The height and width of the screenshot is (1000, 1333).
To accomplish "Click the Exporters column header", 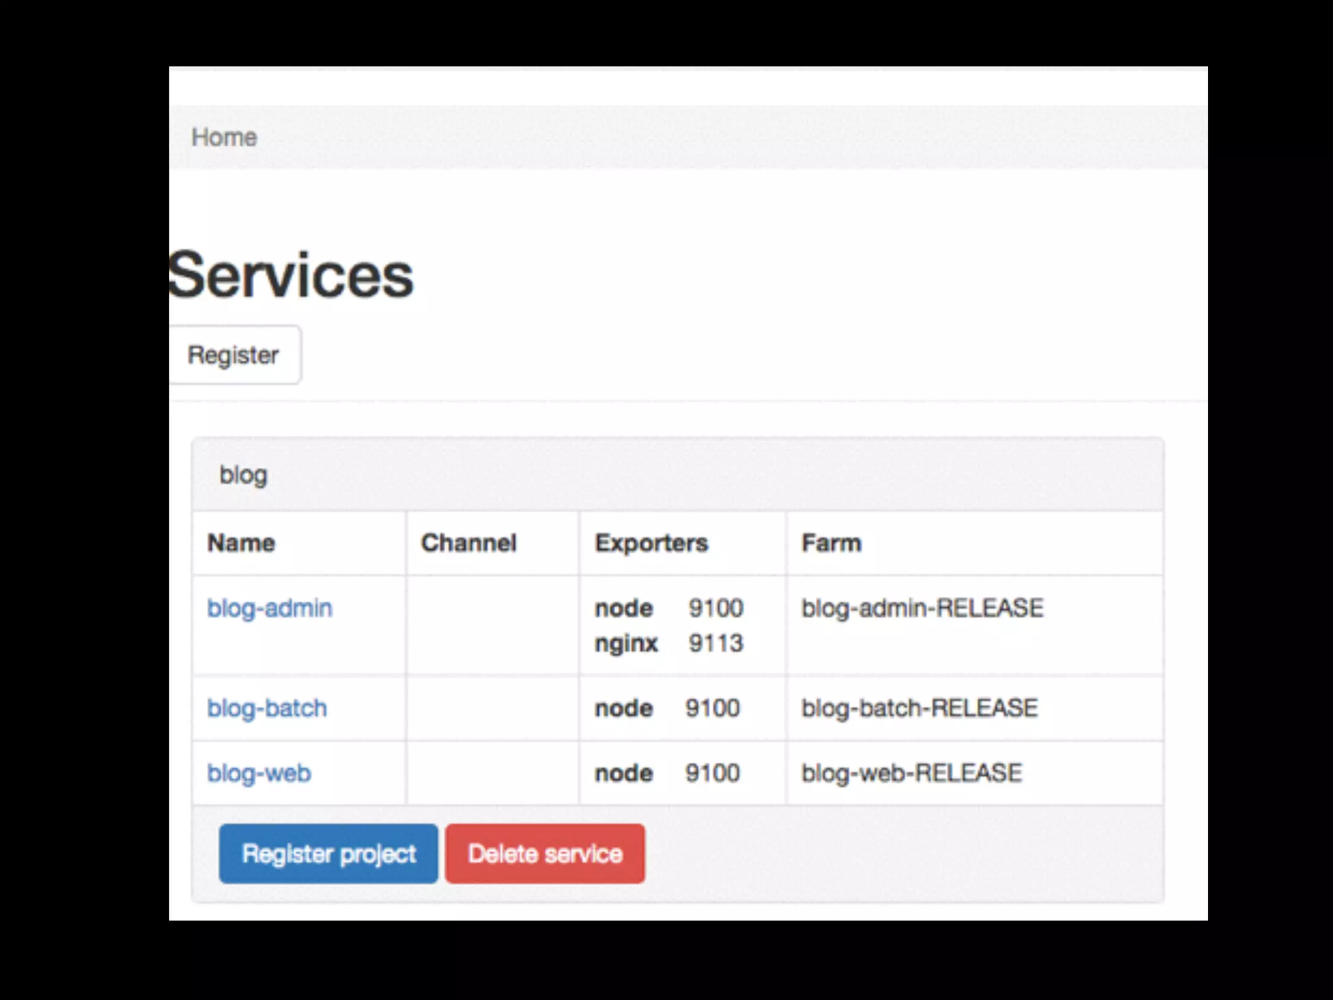I will click(x=651, y=543).
